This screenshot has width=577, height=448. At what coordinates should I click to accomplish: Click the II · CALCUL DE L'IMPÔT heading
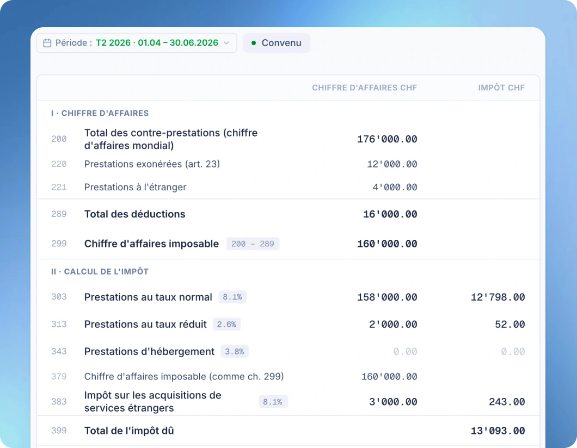100,272
